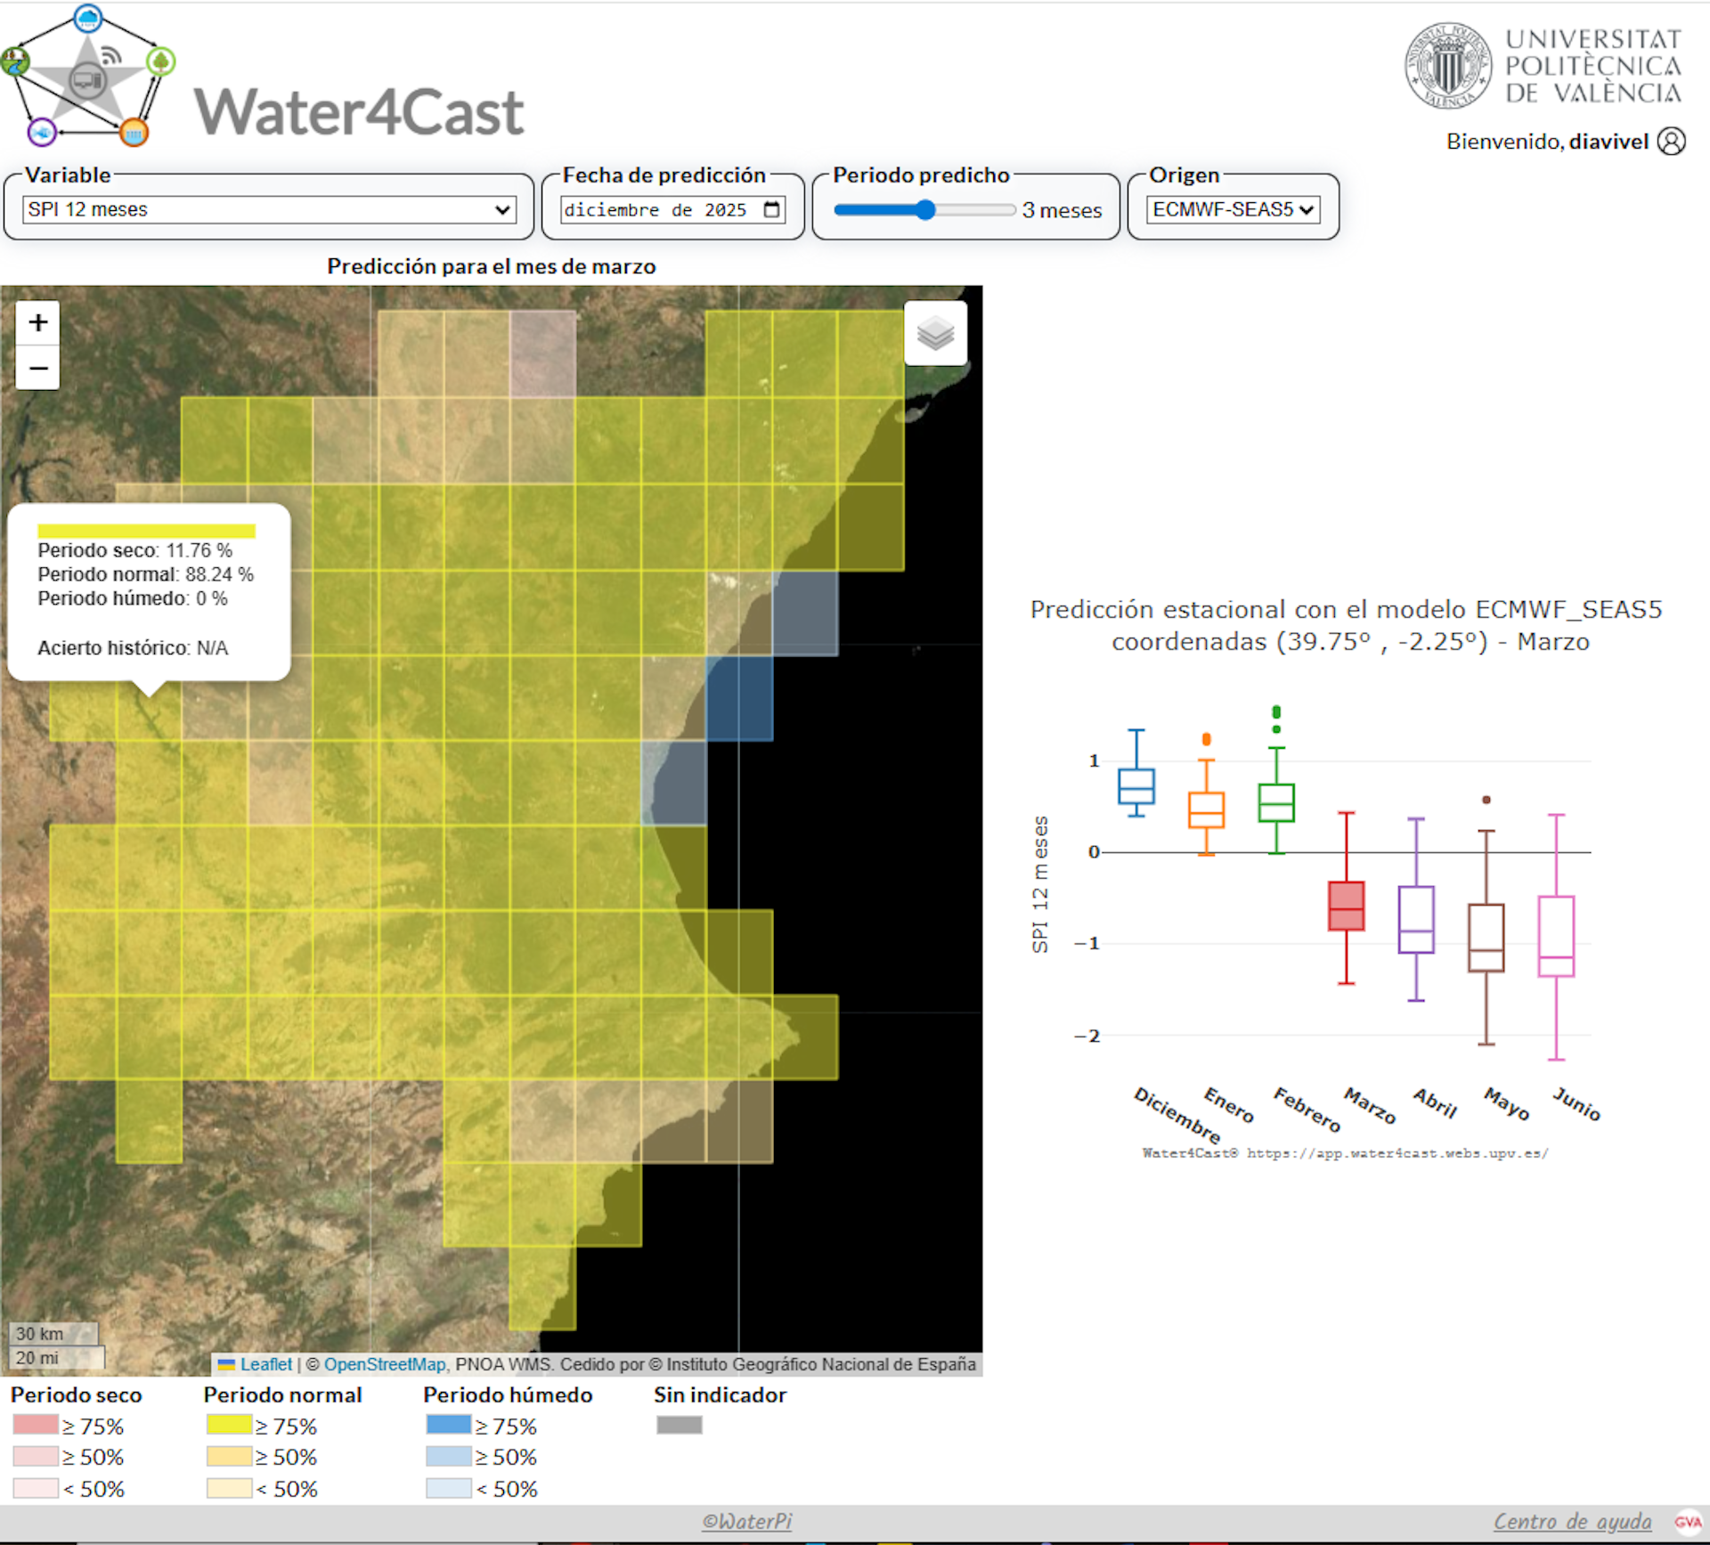Click the Fecha de predicción date field
This screenshot has height=1545, width=1710.
[659, 210]
